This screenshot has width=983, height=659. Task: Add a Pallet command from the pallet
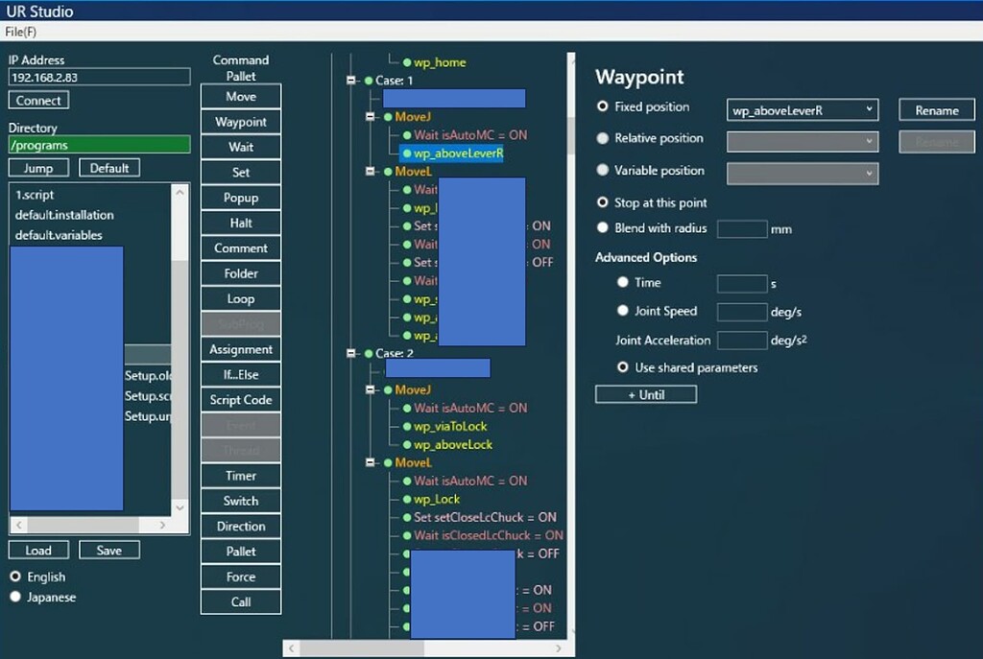pyautogui.click(x=241, y=552)
